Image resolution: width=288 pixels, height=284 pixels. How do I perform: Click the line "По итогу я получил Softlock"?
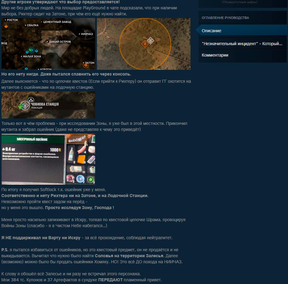click(x=54, y=190)
